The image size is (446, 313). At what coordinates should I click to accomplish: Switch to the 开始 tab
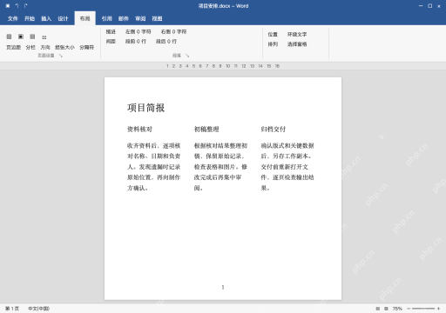pos(30,19)
